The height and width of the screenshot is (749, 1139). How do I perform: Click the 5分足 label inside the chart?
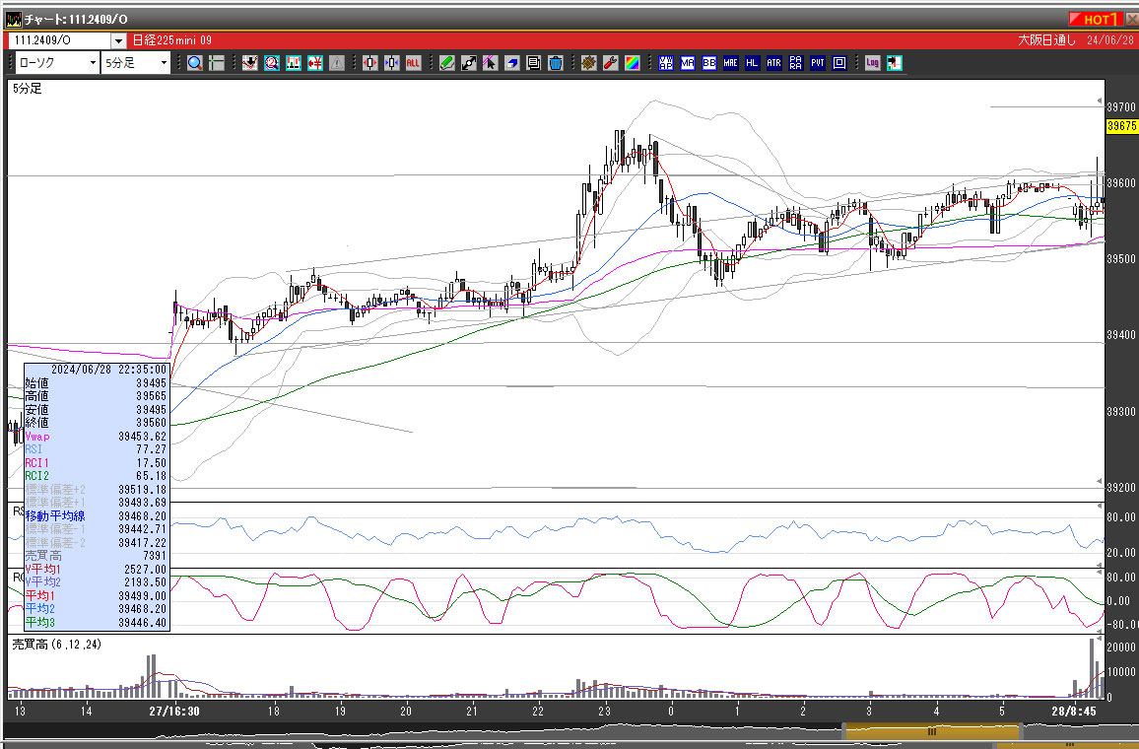point(28,89)
